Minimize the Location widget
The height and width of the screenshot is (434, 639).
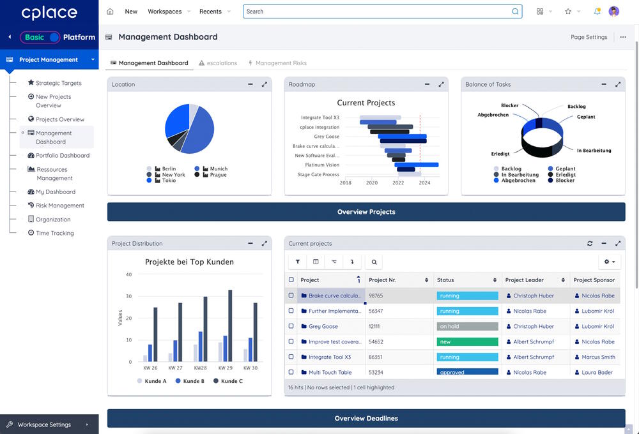250,84
